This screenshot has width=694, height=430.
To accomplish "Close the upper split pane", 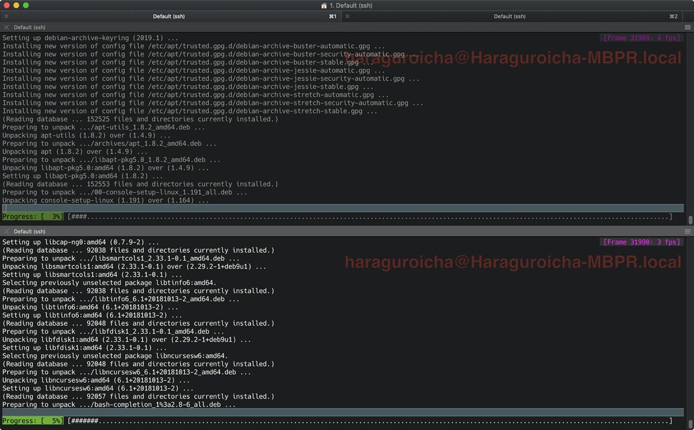I will 7,27.
